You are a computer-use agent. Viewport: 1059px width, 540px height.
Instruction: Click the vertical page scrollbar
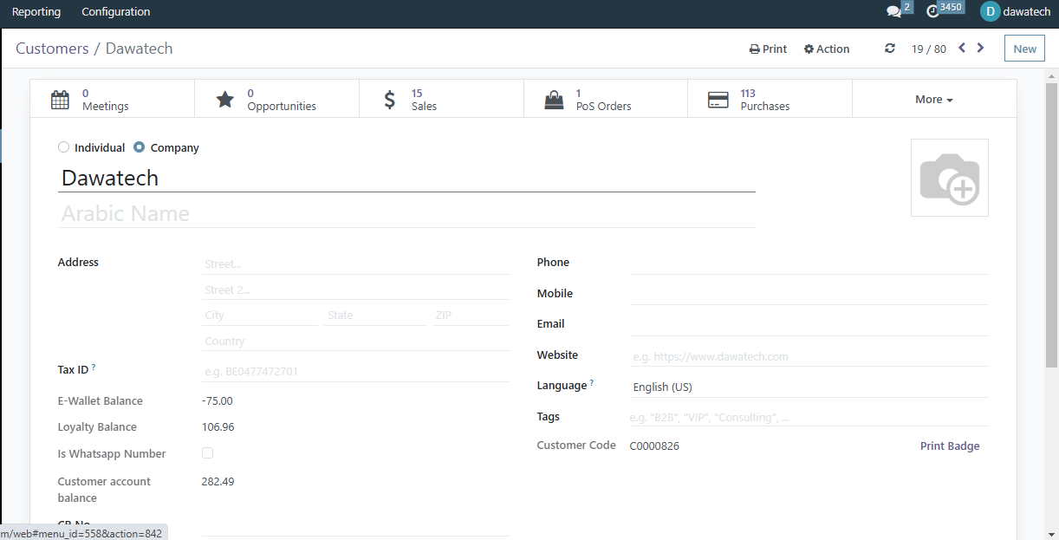pyautogui.click(x=1051, y=225)
